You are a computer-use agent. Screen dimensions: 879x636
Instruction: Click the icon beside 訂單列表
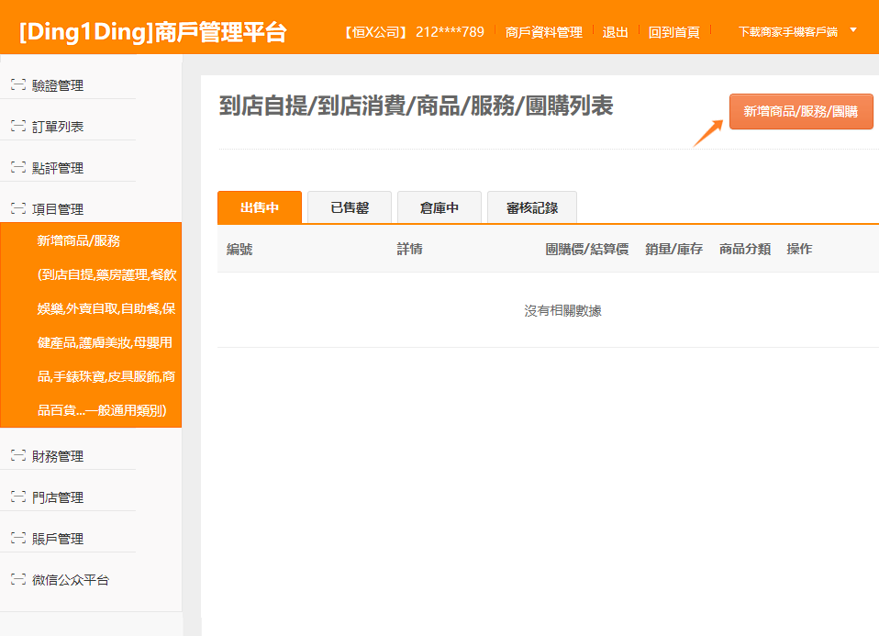click(x=17, y=127)
